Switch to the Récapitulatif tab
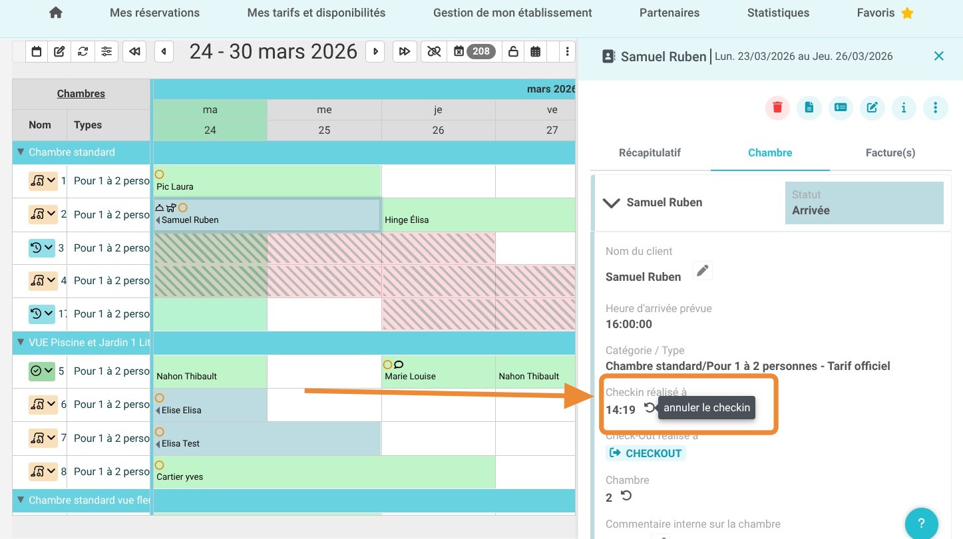This screenshot has width=963, height=539. [x=650, y=152]
